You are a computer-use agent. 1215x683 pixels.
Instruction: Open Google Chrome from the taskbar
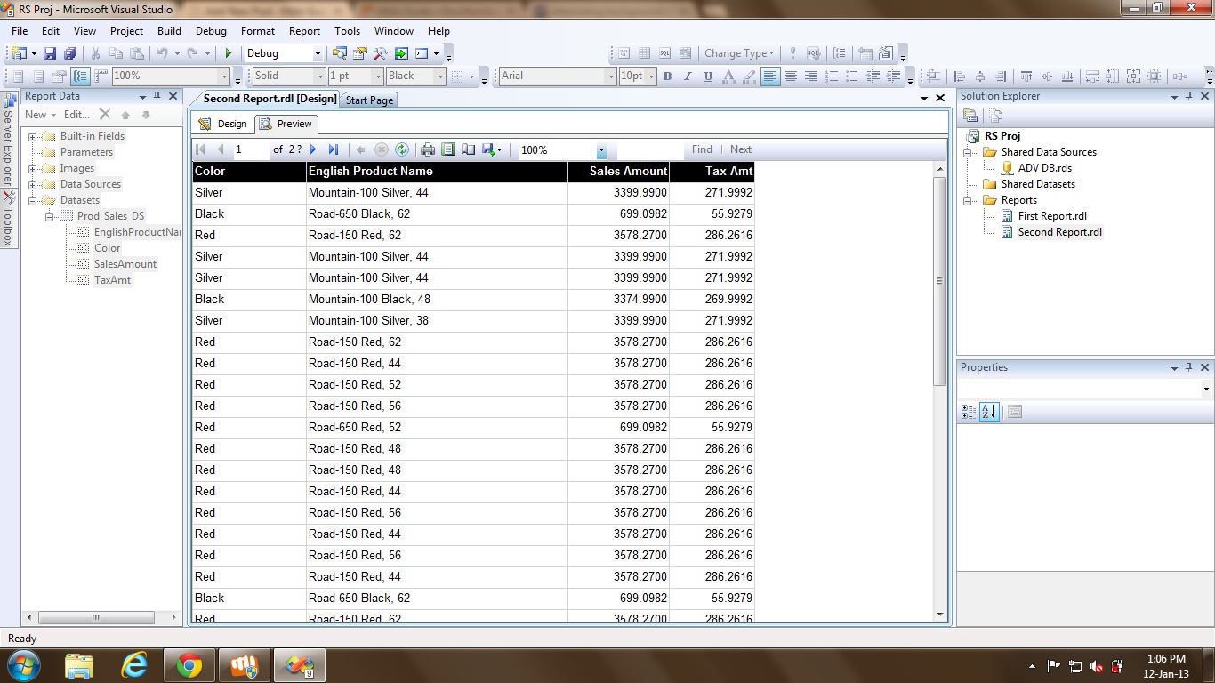point(189,665)
